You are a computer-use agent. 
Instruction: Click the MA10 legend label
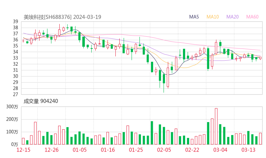point(212,17)
